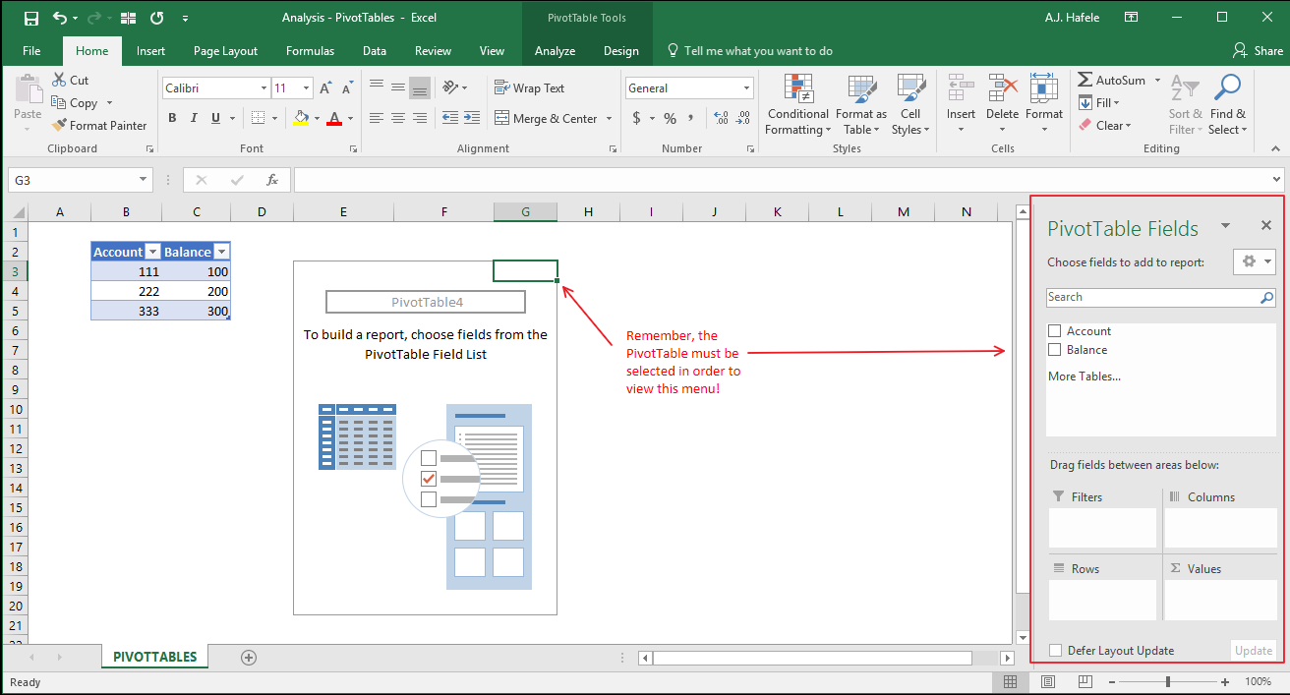The width and height of the screenshot is (1290, 695).
Task: Choose font color swatch button
Action: coord(334,118)
